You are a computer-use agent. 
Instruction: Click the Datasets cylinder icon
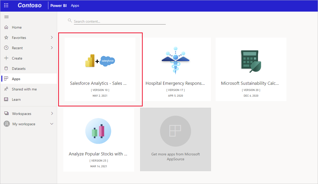[x=6, y=69]
